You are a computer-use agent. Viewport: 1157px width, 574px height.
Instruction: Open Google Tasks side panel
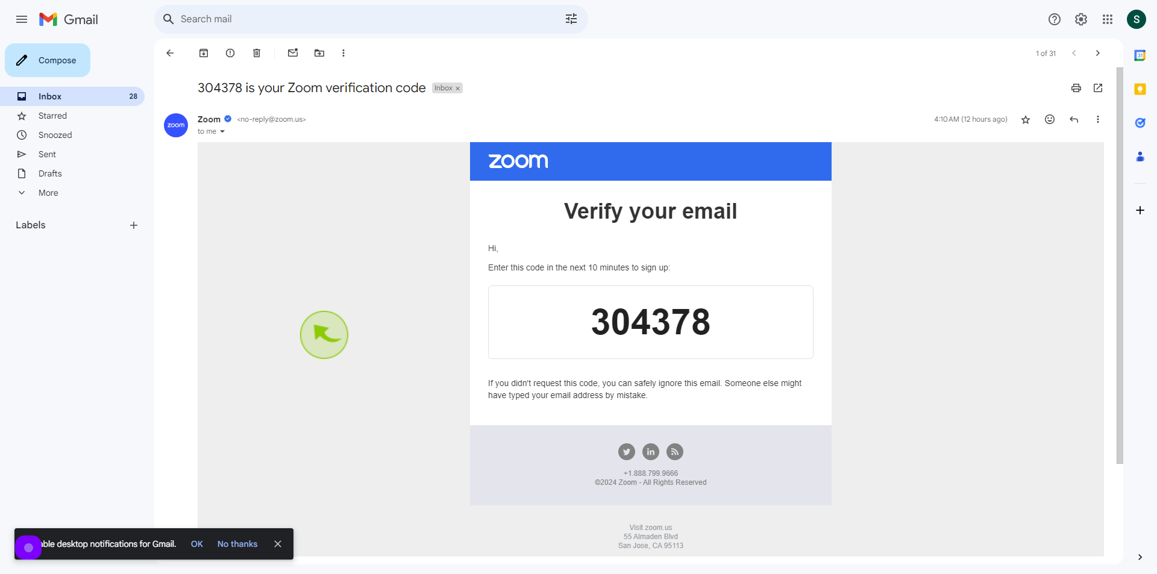point(1140,123)
